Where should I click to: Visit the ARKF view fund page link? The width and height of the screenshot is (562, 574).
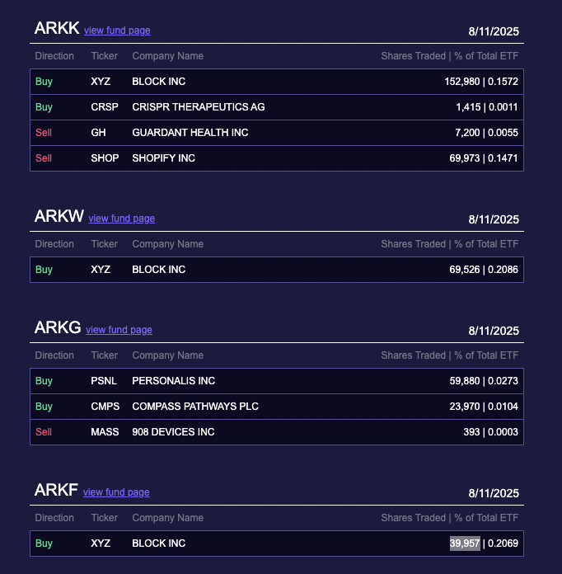point(116,492)
